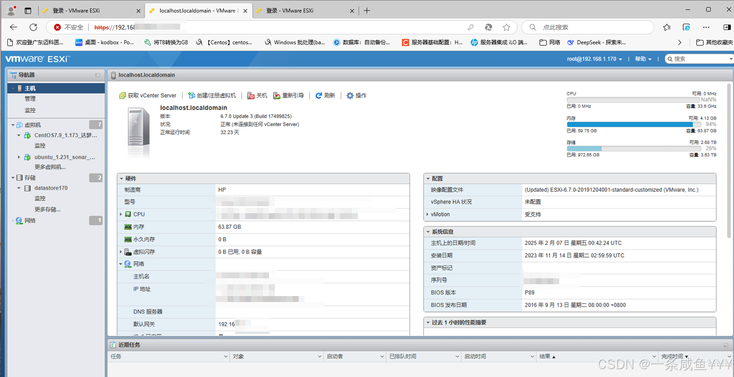Expand the ubuntu_1.231_sonar tree arrow
Viewport: 734px width, 377px height.
pos(19,157)
